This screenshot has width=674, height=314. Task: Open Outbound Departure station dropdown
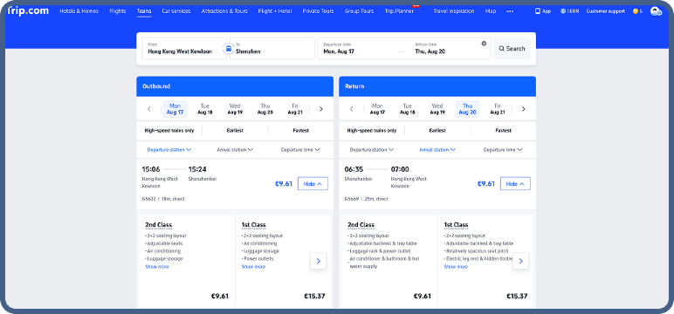tap(168, 150)
